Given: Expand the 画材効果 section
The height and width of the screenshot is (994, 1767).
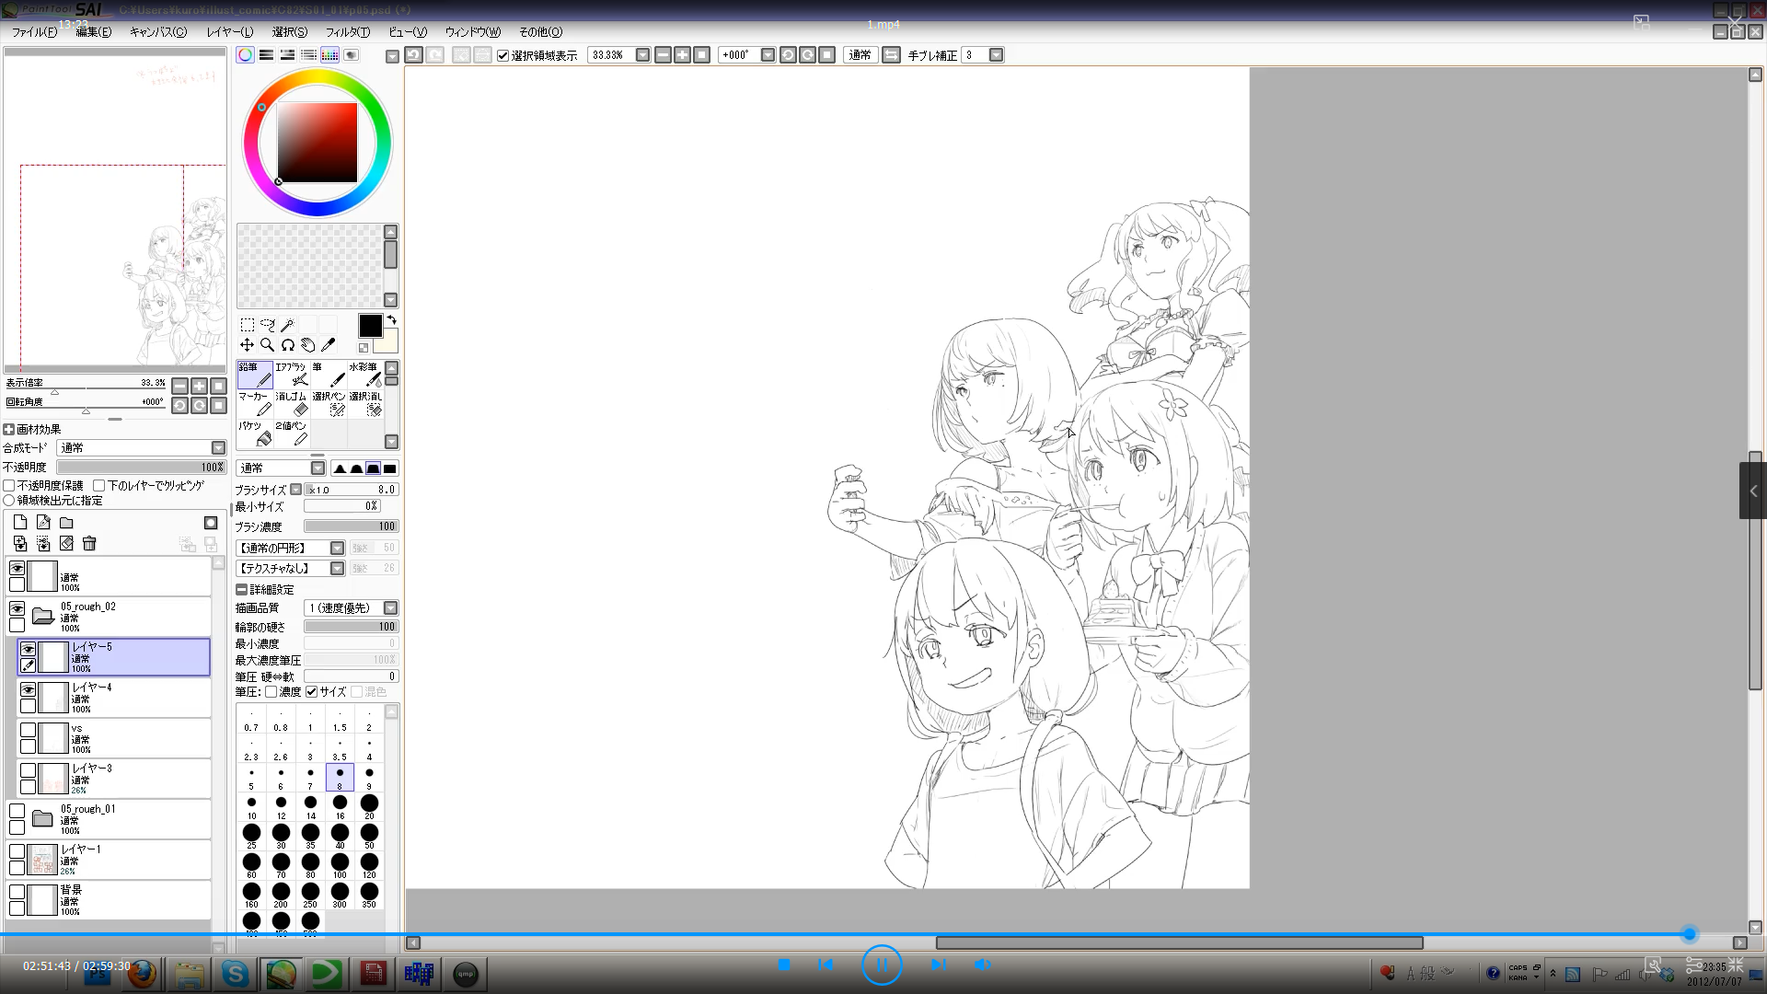Looking at the screenshot, I should [9, 430].
